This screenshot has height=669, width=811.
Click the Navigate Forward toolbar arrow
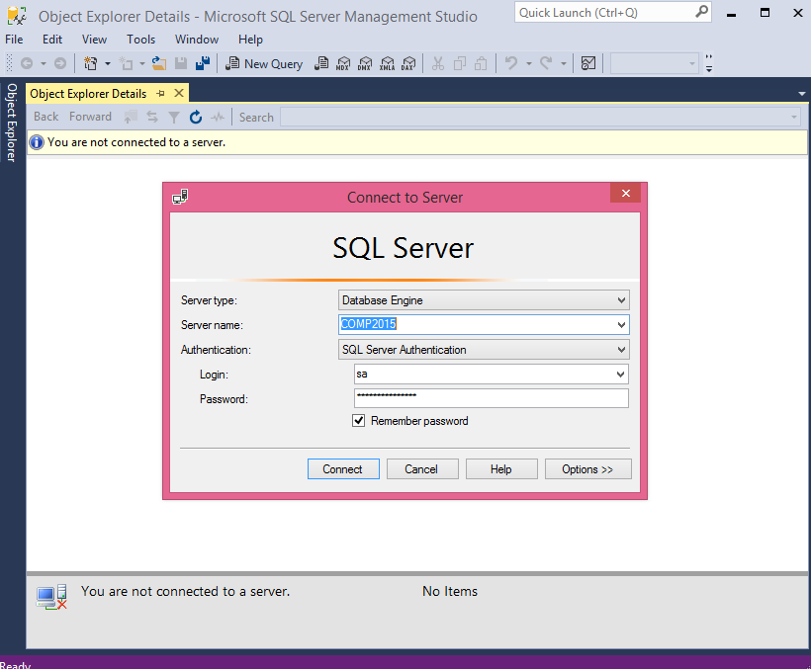point(60,63)
